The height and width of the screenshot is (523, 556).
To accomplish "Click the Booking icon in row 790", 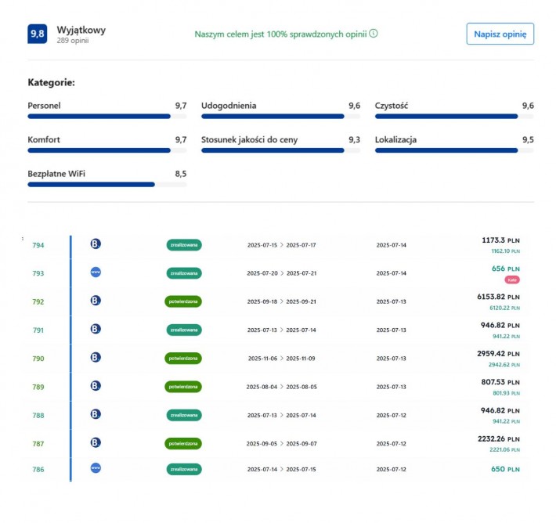I will (96, 358).
